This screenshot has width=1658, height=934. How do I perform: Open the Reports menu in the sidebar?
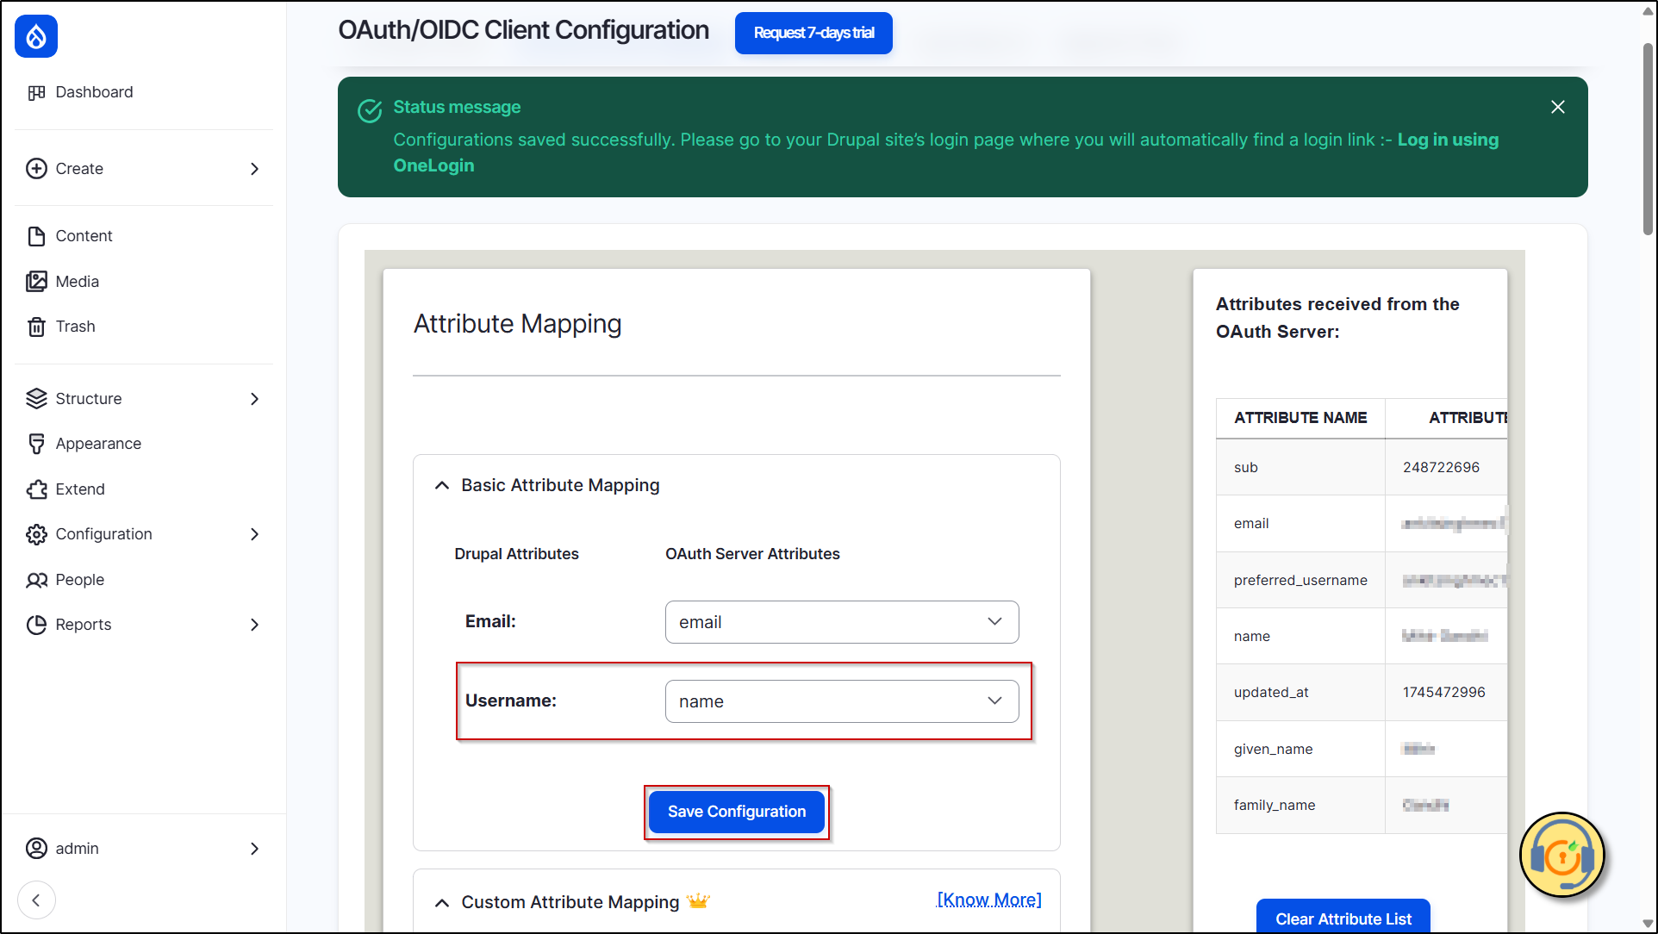(84, 624)
